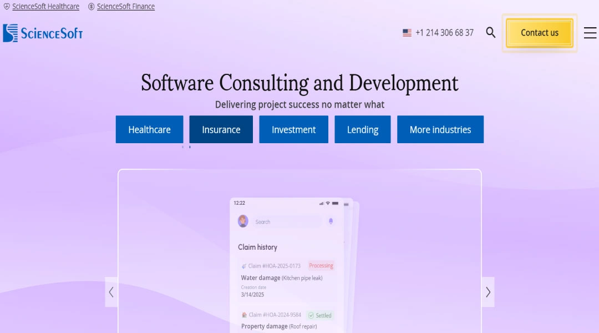
Task: Call the +1 214 306 68 37 number
Action: pyautogui.click(x=444, y=33)
